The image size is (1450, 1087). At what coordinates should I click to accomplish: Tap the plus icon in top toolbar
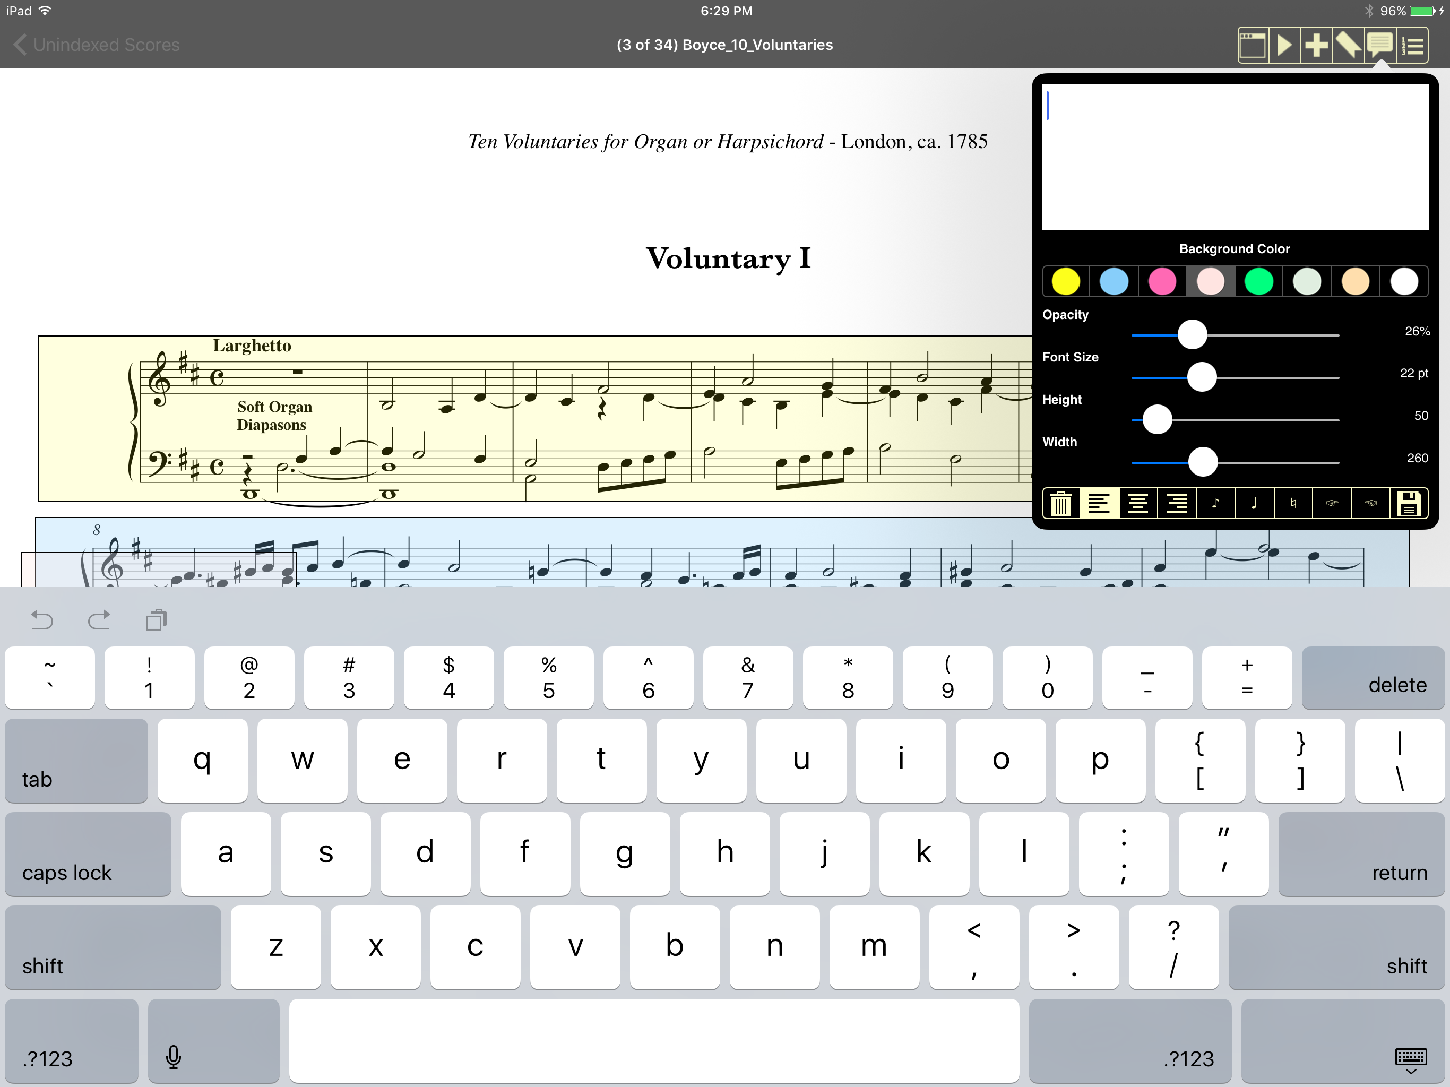(1316, 45)
